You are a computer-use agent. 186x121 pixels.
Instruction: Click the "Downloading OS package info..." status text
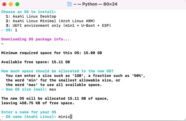(35, 39)
